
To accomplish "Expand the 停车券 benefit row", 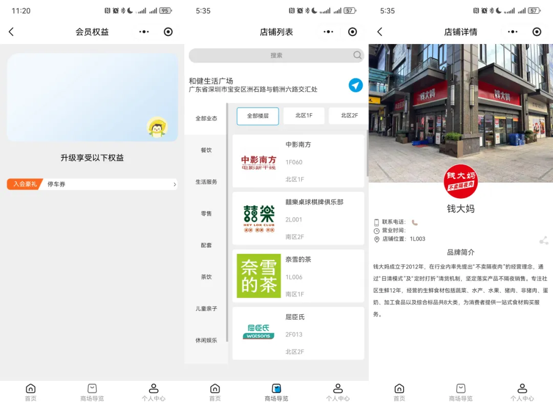I will [92, 184].
